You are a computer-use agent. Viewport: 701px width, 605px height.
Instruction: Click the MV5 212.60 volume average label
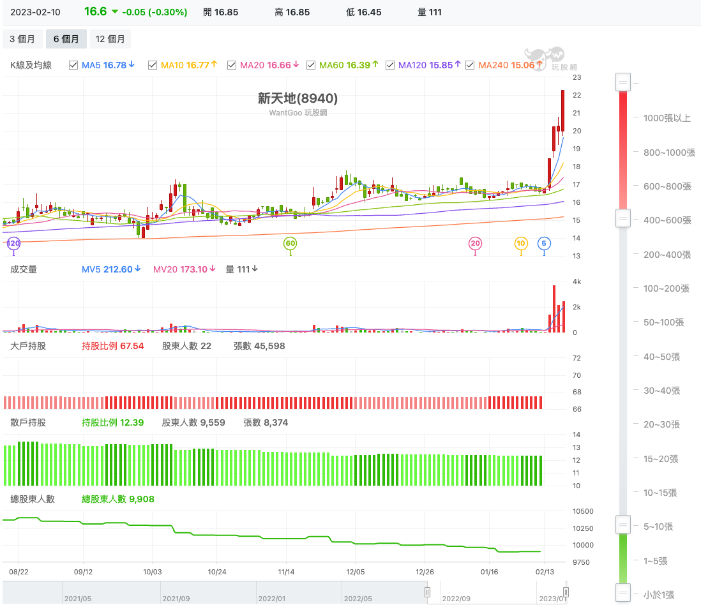[x=111, y=269]
